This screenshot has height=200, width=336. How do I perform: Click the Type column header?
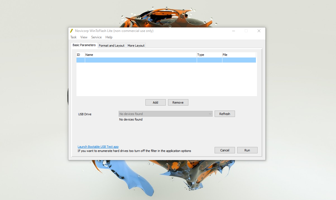tap(210, 55)
